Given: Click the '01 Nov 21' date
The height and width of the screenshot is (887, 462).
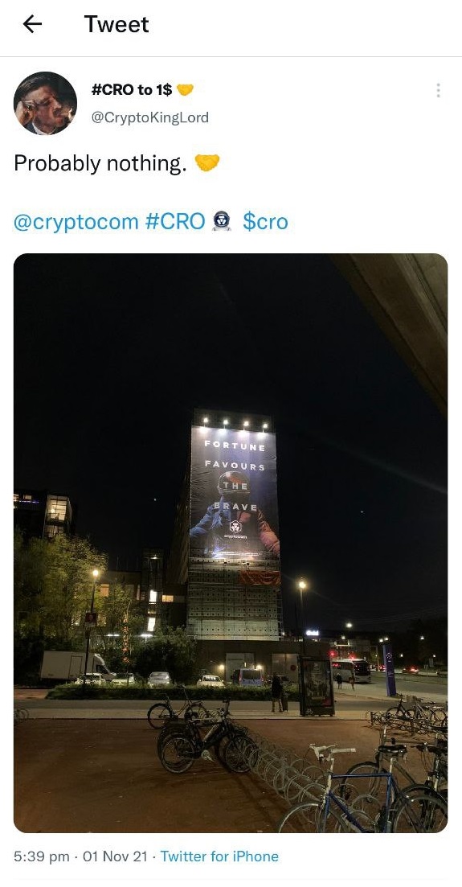Looking at the screenshot, I should [x=116, y=856].
